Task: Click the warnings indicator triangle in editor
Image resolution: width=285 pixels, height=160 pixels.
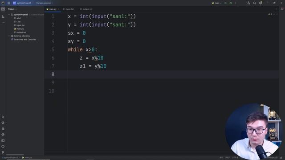Action: pyautogui.click(x=270, y=14)
